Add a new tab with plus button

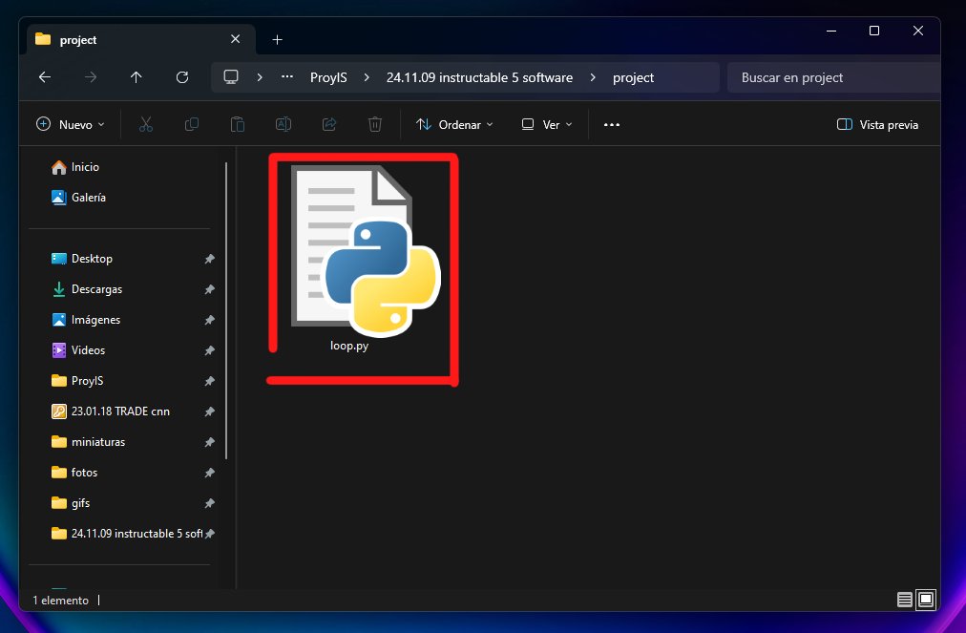277,39
